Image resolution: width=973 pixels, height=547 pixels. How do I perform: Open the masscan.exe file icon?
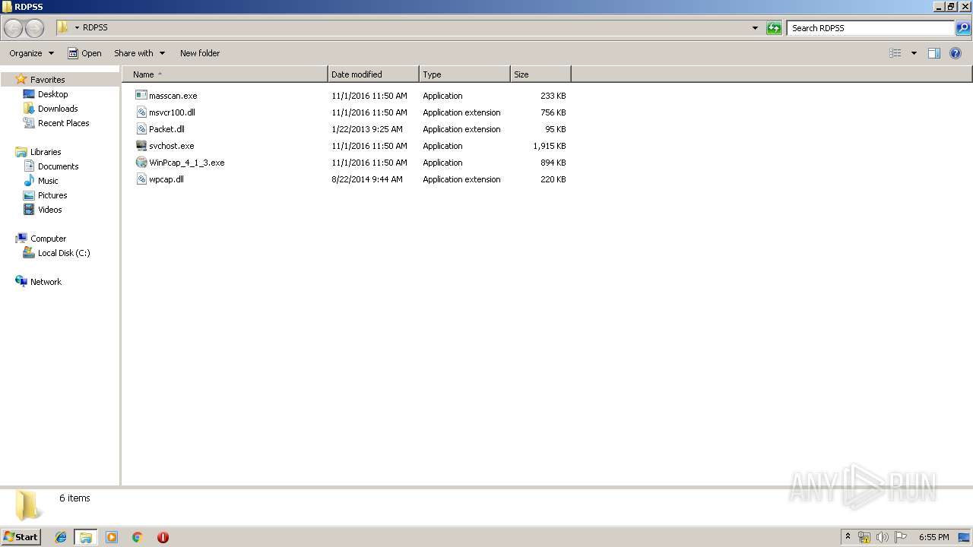(x=141, y=96)
